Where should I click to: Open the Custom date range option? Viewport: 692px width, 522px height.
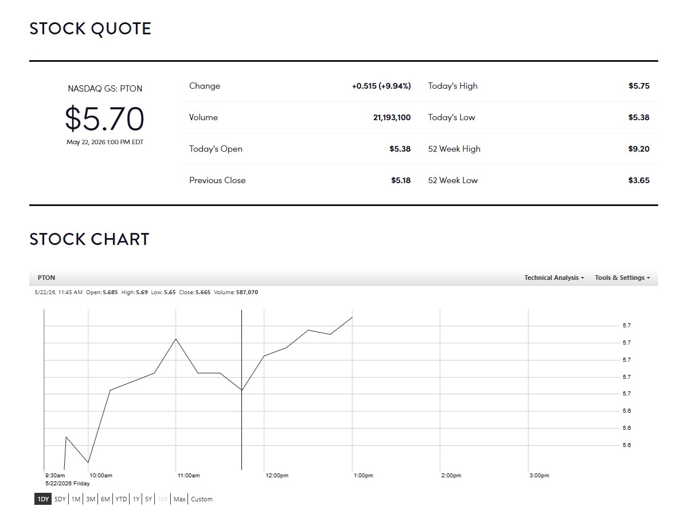click(x=202, y=499)
